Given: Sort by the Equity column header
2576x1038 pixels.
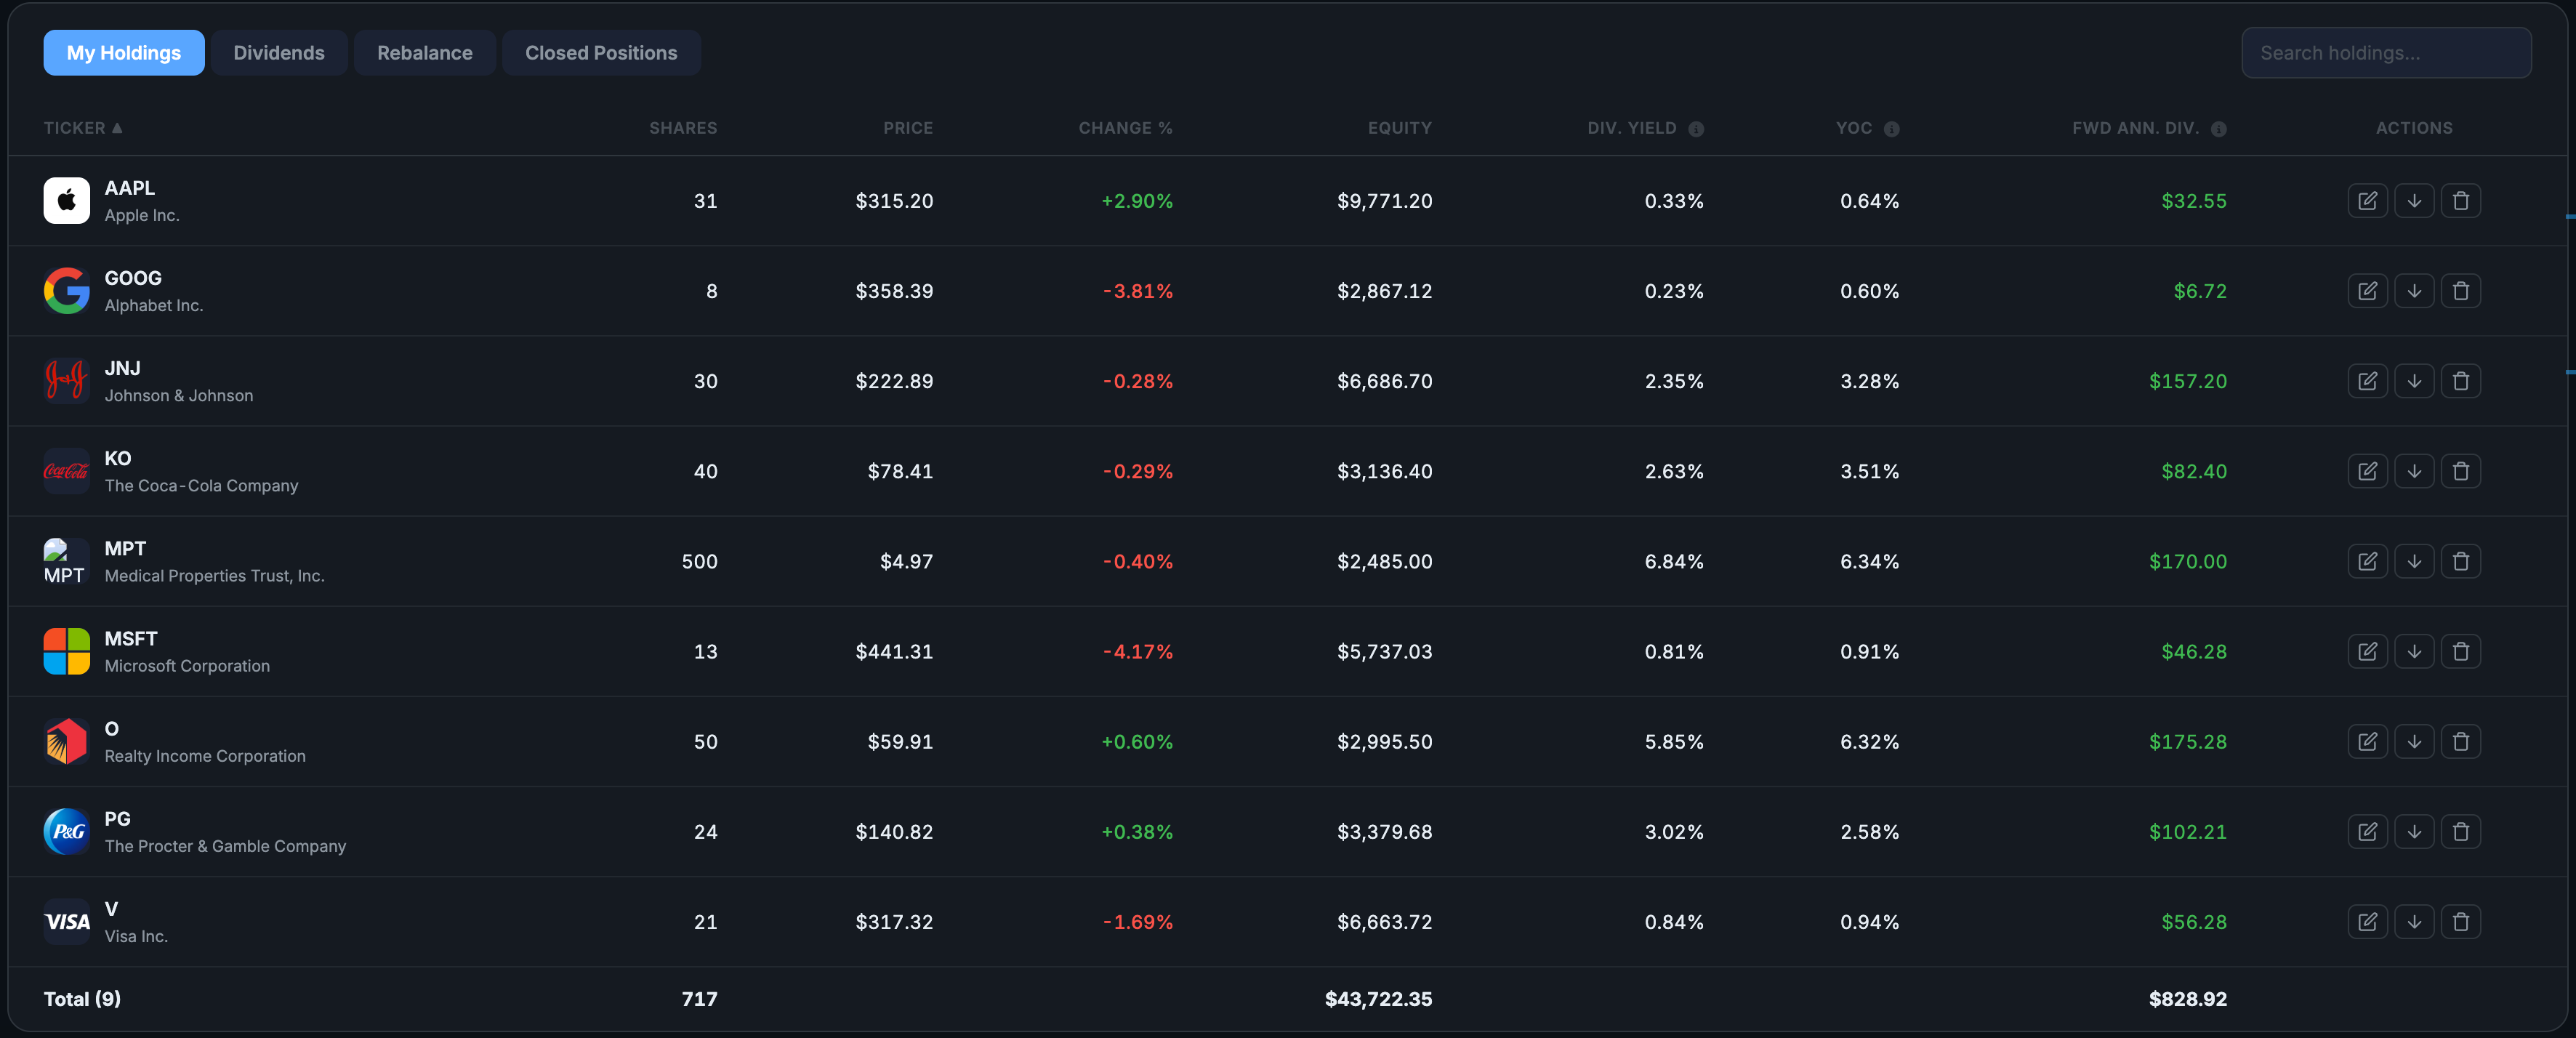Looking at the screenshot, I should pyautogui.click(x=1400, y=128).
